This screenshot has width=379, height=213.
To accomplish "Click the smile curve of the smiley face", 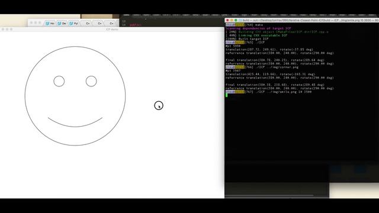I will tap(75, 122).
